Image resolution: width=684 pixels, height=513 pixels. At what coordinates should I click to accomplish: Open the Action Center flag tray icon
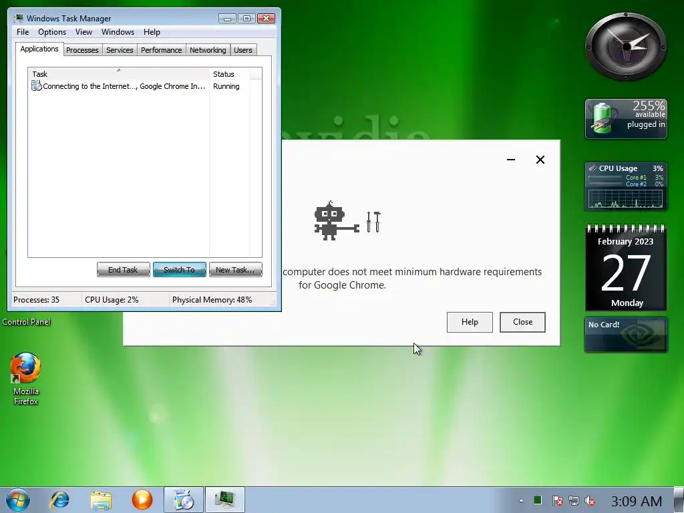(557, 501)
